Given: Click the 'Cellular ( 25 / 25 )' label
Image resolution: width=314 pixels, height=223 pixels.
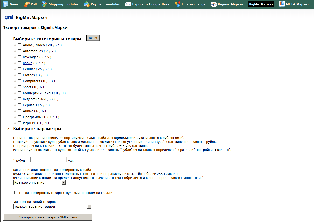Looking at the screenshot, I should click(37, 69).
